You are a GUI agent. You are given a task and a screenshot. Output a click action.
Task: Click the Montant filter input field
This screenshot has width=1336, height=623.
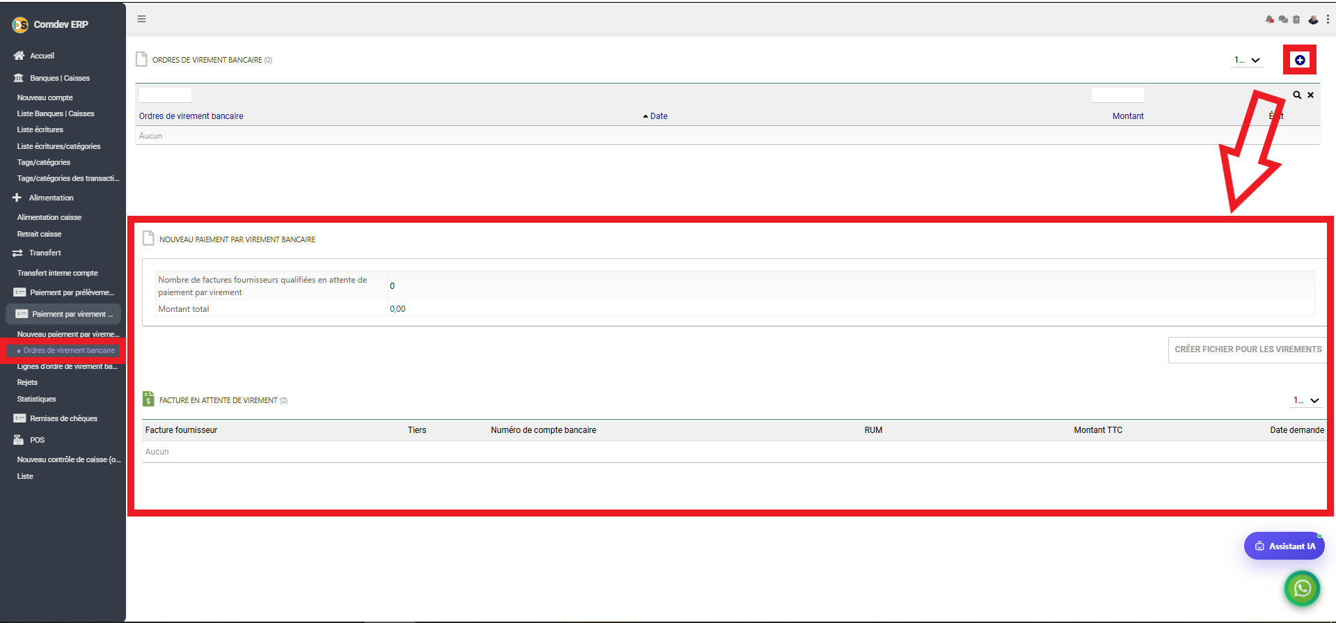coord(1118,95)
